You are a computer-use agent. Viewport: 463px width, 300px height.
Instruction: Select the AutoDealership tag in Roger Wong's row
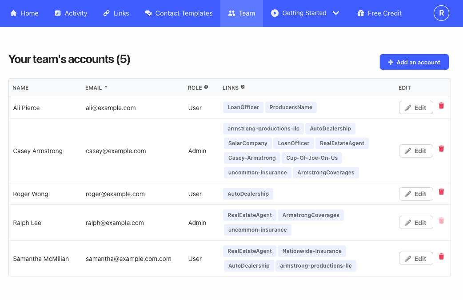(x=248, y=194)
